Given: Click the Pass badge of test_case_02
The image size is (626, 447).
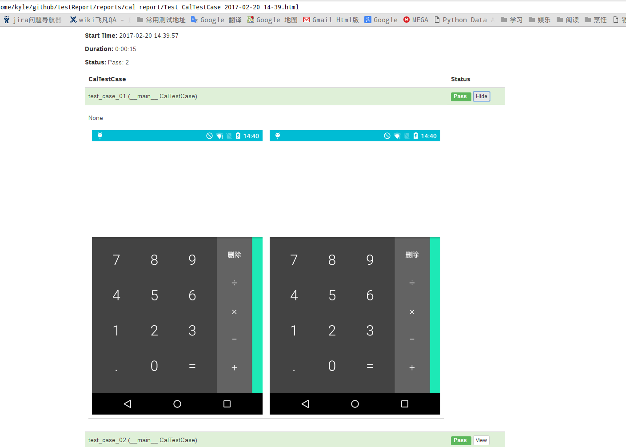Looking at the screenshot, I should click(x=461, y=440).
